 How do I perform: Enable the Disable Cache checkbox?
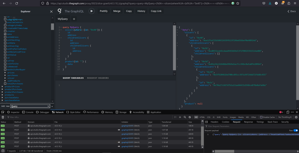pyautogui.click(x=261, y=117)
